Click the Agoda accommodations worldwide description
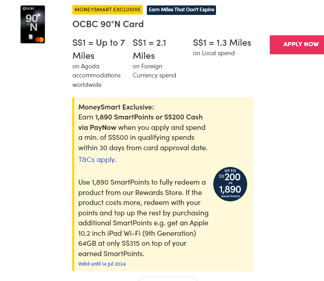Screen dimensions: 324x281 [96, 76]
